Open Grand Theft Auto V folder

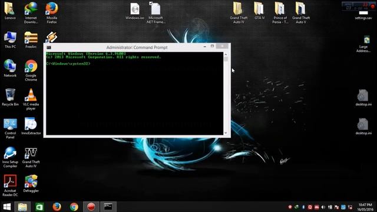pyautogui.click(x=301, y=12)
